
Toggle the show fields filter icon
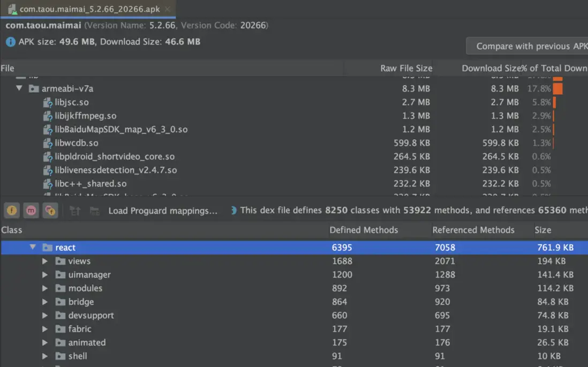coord(12,211)
